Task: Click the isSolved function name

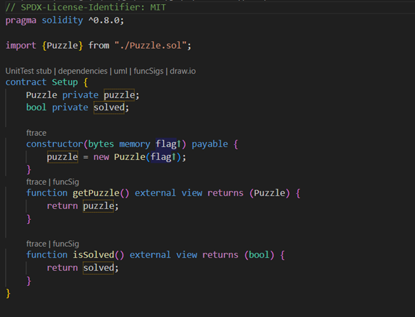Action: pyautogui.click(x=94, y=255)
